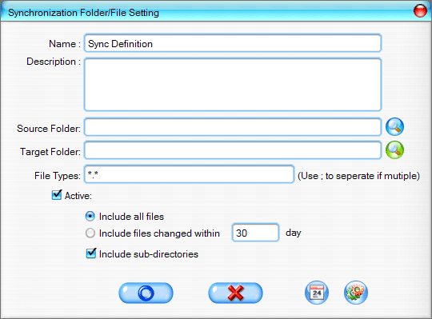This screenshot has height=319, width=432.
Task: Click the days field showing 30
Action: [x=255, y=233]
